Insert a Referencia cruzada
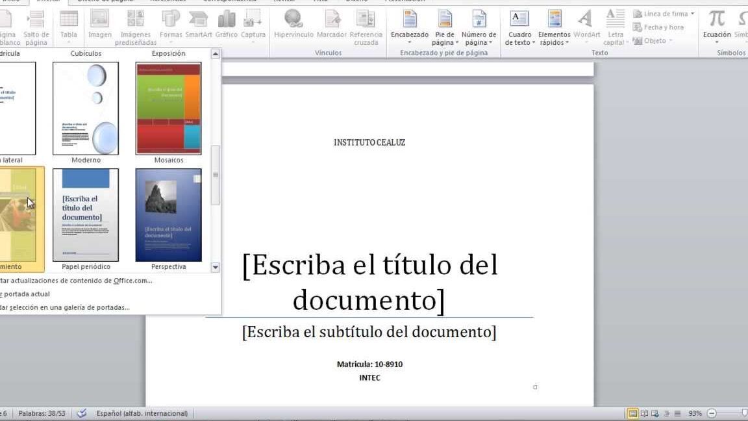The image size is (748, 421). tap(366, 27)
